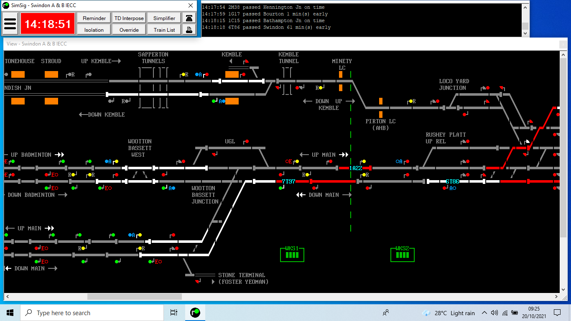The height and width of the screenshot is (321, 571).
Task: Open the Reminder tool
Action: click(94, 18)
